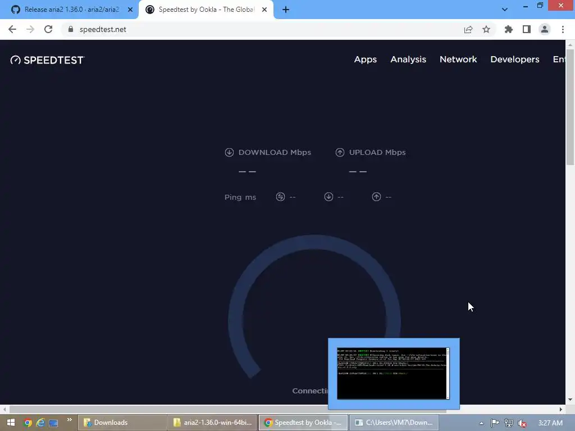Click the vertical scrollbar down arrow
Viewport: 575px width, 431px height.
571,400
